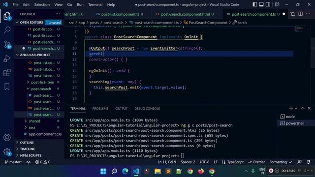Image resolution: width=315 pixels, height=177 pixels.
Task: Expand the OUTLINE section
Action: pos(27,143)
